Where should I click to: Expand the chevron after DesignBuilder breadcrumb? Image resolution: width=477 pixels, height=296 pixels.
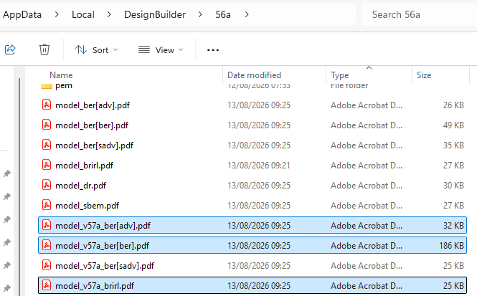(x=200, y=14)
